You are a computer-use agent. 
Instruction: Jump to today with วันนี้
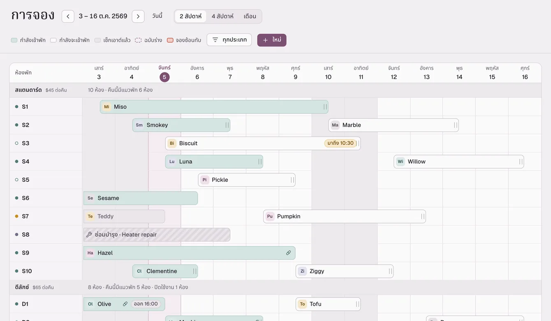[157, 16]
